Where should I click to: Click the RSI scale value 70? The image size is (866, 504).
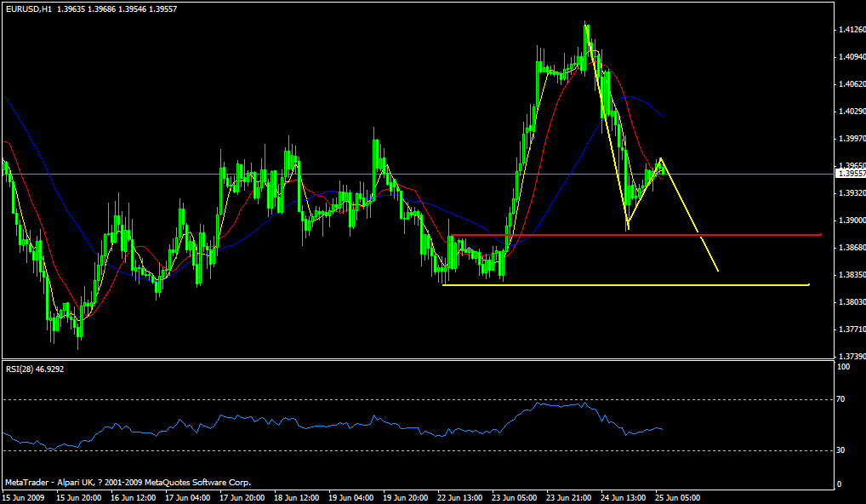(841, 399)
